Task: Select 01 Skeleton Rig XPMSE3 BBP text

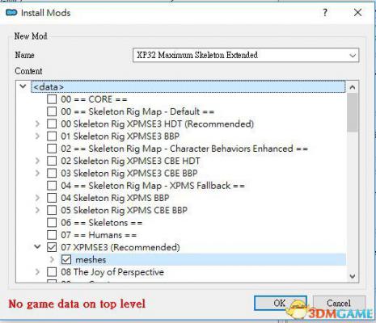Action: point(120,136)
